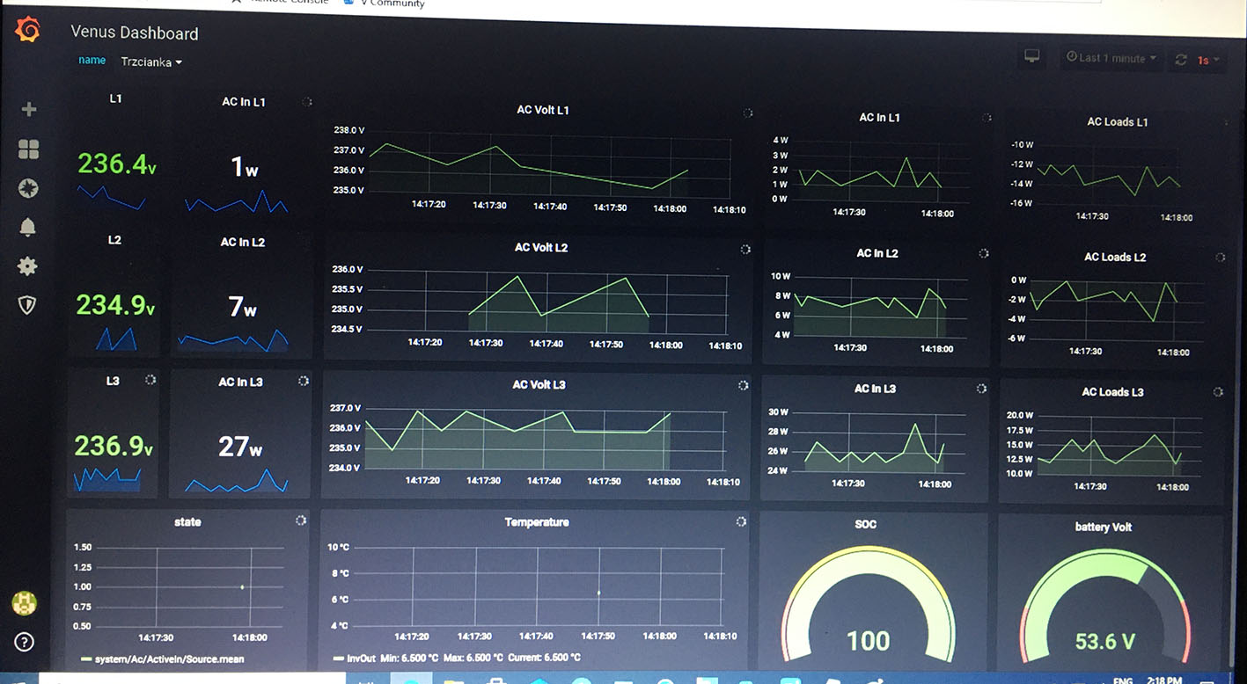Click the loading spinner on L3 voltage panel

(x=150, y=380)
